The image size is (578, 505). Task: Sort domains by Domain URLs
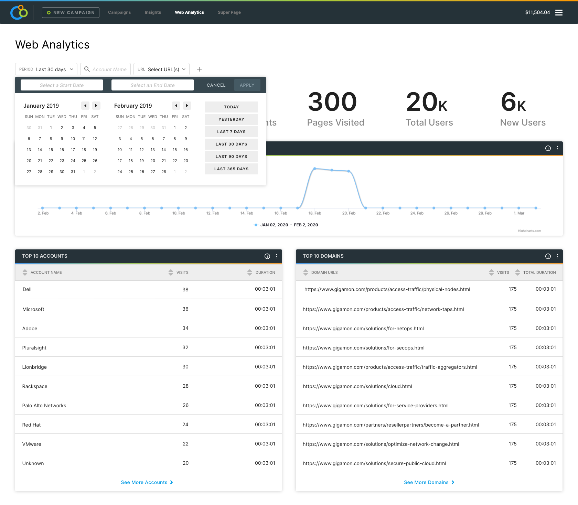point(306,272)
